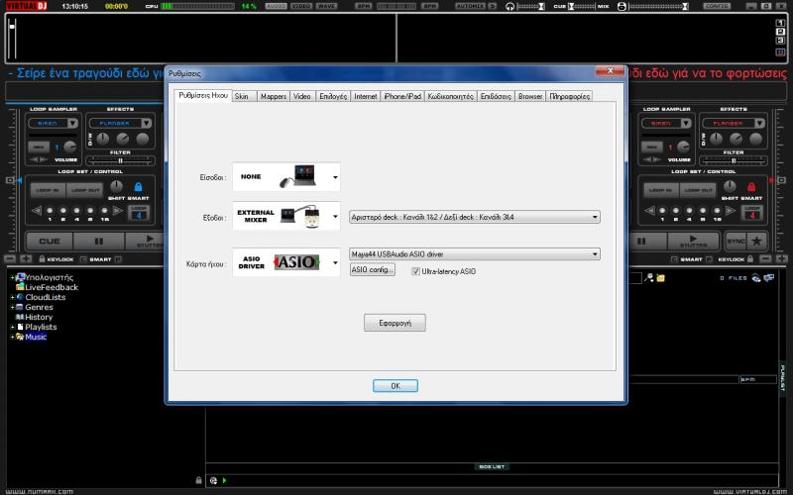The width and height of the screenshot is (793, 495).
Task: Select the Playlists item in the tree
Action: pyautogui.click(x=41, y=327)
